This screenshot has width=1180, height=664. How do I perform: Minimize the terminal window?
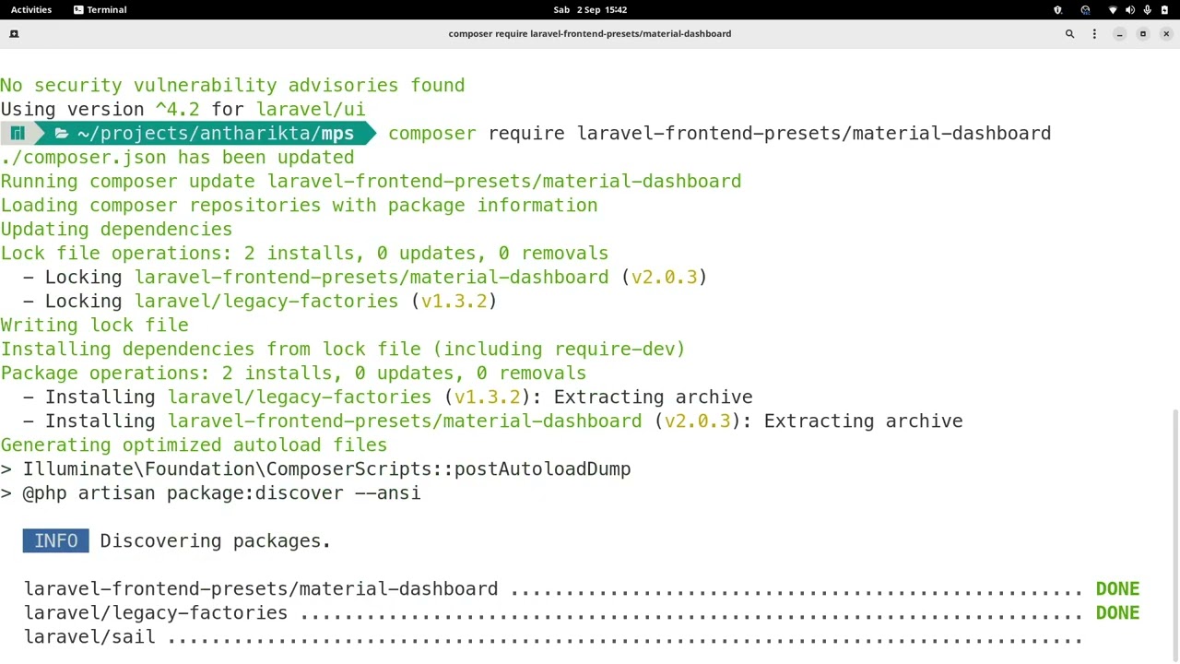(x=1119, y=33)
